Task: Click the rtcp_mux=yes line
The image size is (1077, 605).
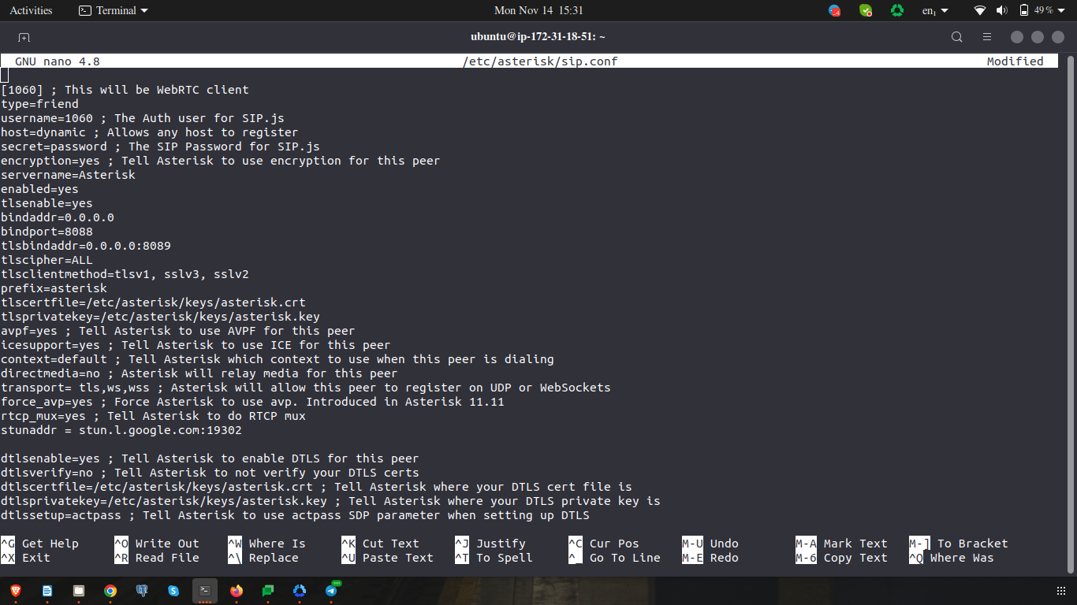Action: (153, 416)
